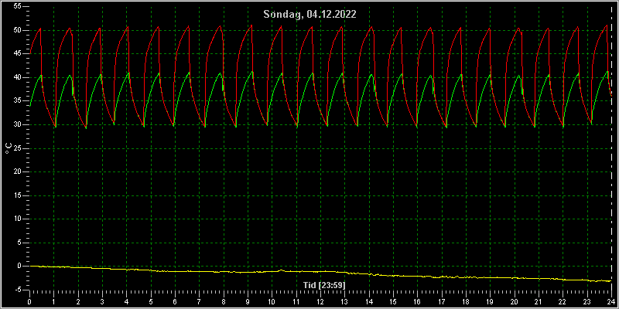Image resolution: width=619 pixels, height=309 pixels.
Task: Click the °C axis unit label
Action: click(x=8, y=148)
